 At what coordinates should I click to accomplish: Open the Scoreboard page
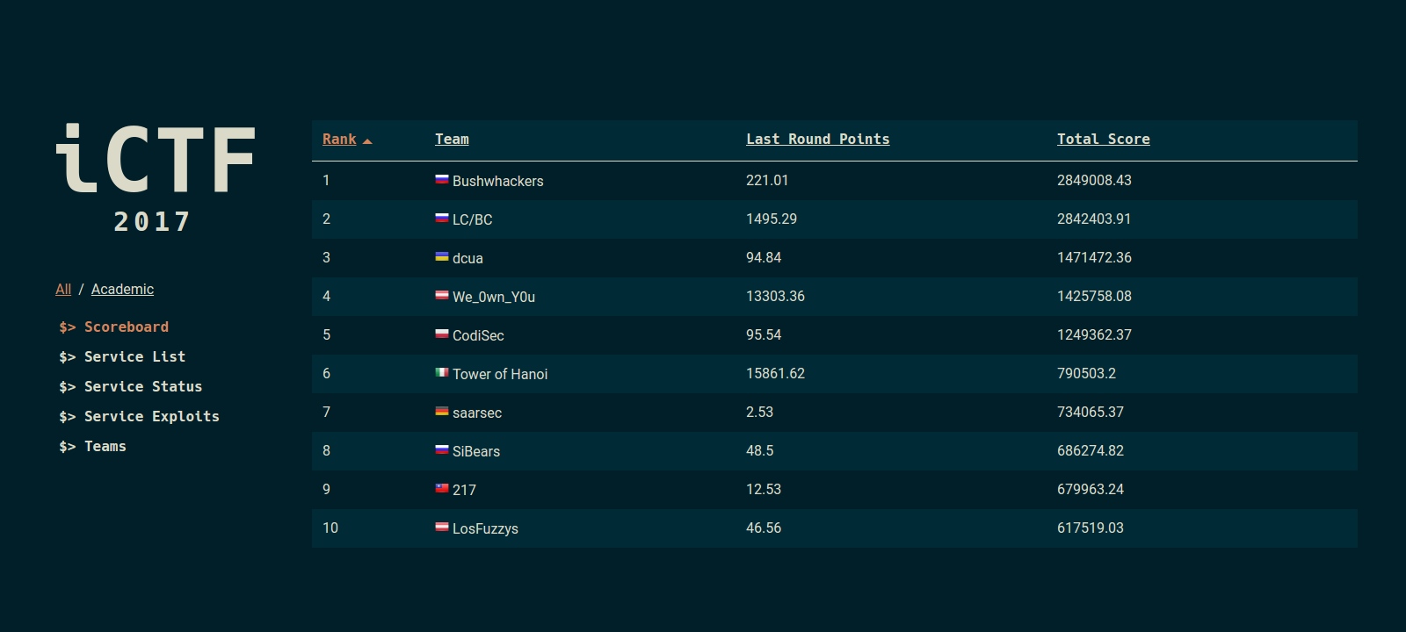pos(113,327)
